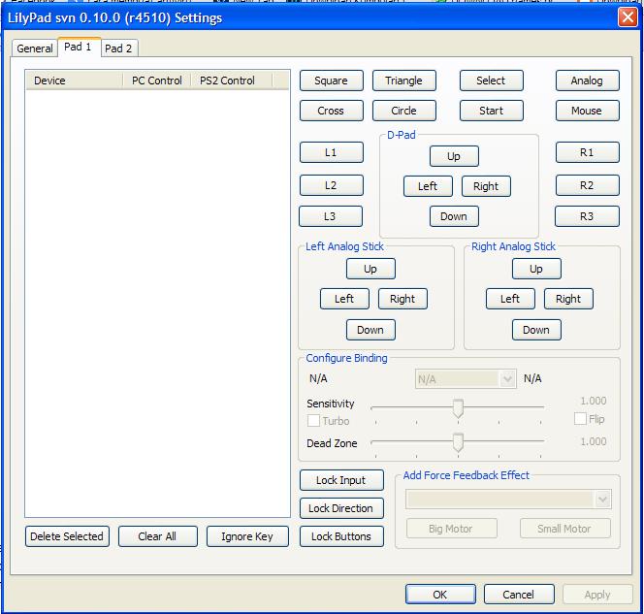The width and height of the screenshot is (644, 614).
Task: Click Right Analog Stick Right button
Action: 568,299
